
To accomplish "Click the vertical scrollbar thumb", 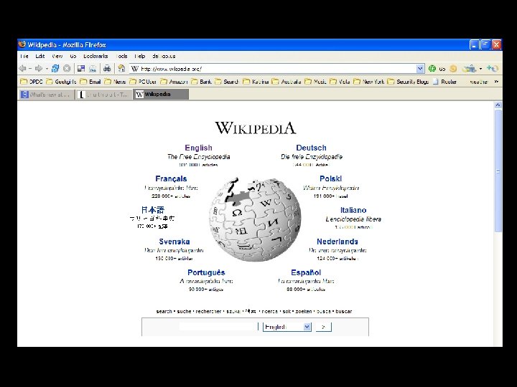I will click(x=498, y=171).
